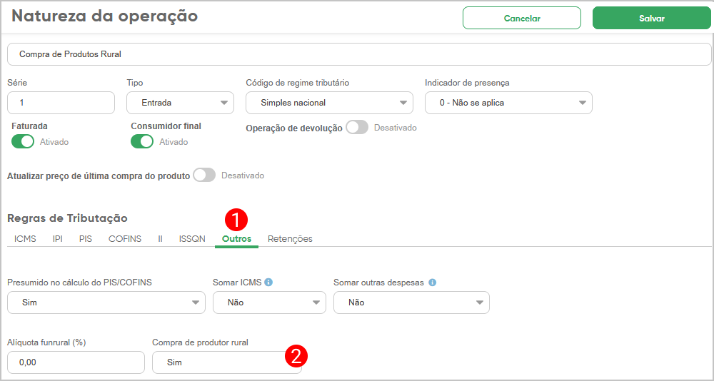
Task: Open the Somar ICMS dropdown
Action: click(270, 303)
